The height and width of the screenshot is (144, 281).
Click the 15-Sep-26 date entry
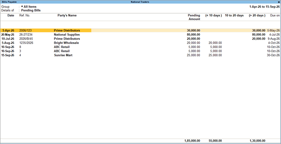(8, 55)
